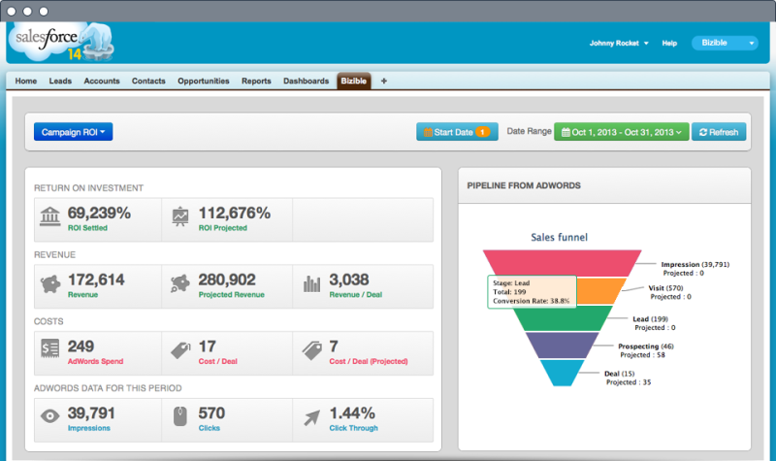Click the 172,614 revenue value

click(96, 280)
